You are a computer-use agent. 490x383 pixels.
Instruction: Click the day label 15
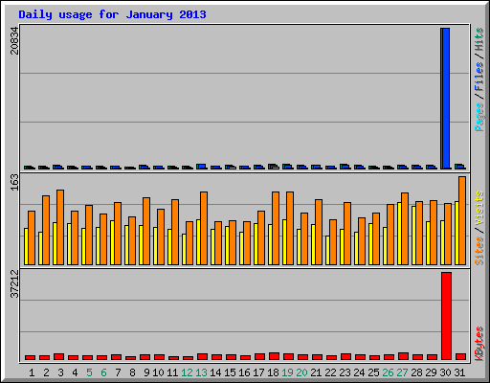click(230, 372)
